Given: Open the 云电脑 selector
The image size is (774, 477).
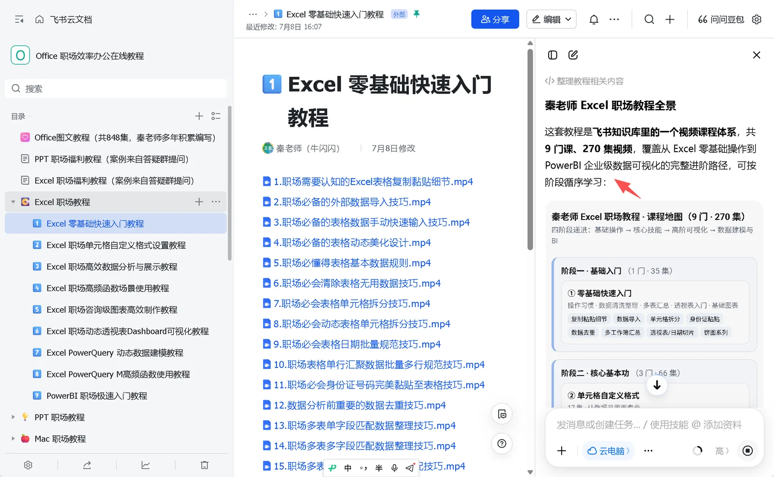Looking at the screenshot, I should (608, 451).
